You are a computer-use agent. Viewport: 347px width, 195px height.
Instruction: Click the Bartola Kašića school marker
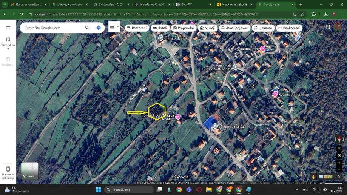[215, 126]
